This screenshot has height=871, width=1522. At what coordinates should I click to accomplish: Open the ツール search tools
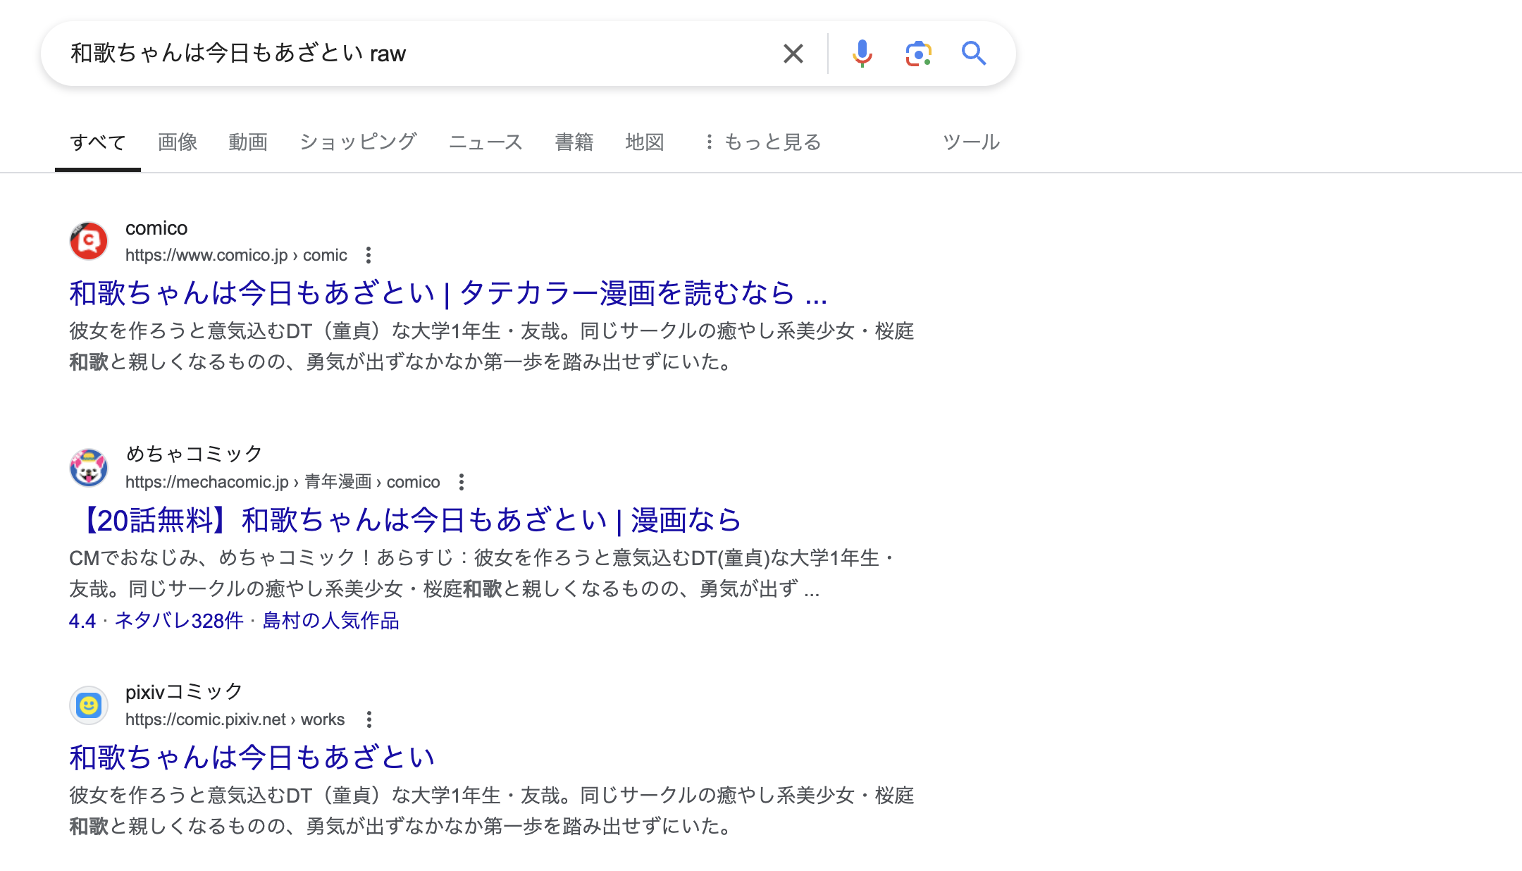pos(972,142)
